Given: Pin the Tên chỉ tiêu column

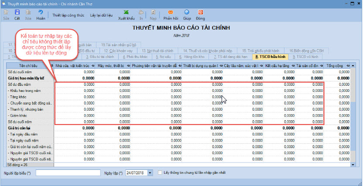Looking at the screenshot, I should (x=52, y=66).
